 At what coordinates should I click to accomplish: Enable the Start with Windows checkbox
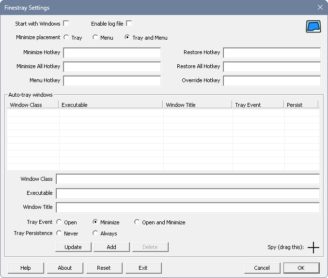[66, 23]
